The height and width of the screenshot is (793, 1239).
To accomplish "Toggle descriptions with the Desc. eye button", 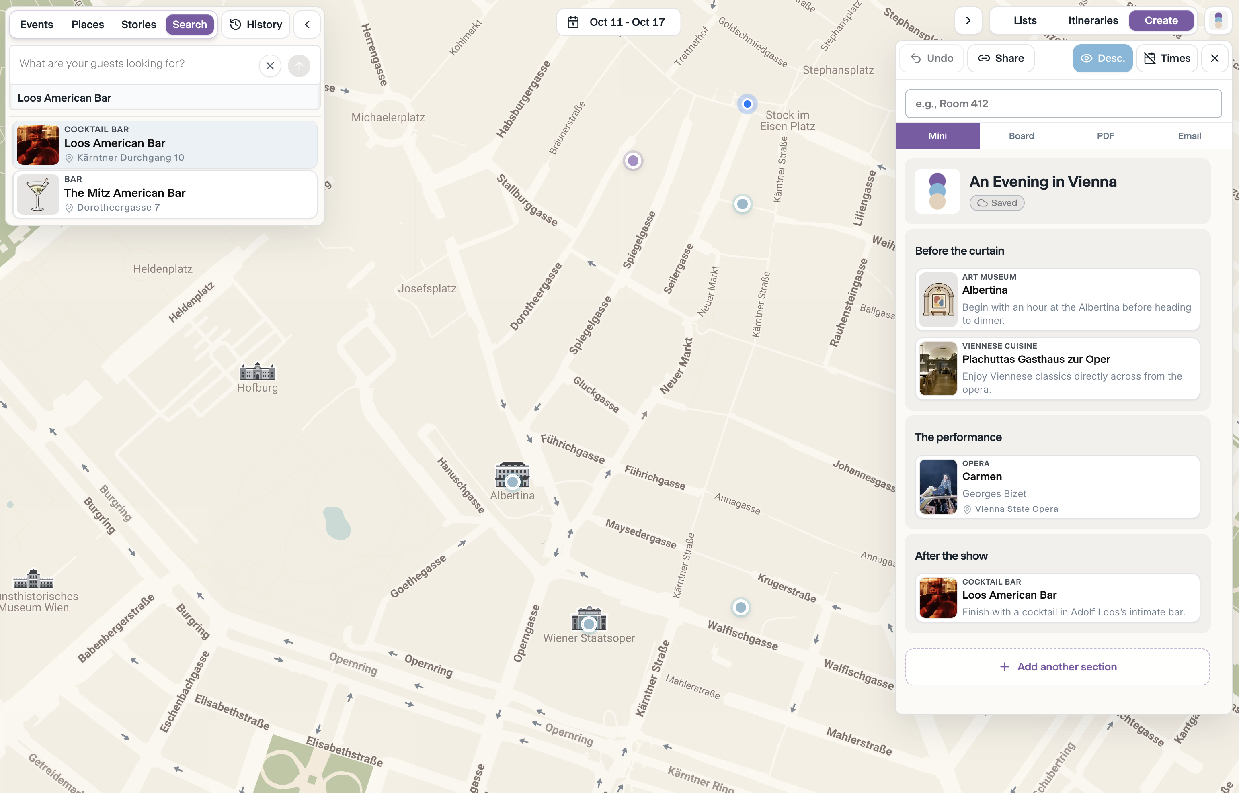I will coord(1102,58).
